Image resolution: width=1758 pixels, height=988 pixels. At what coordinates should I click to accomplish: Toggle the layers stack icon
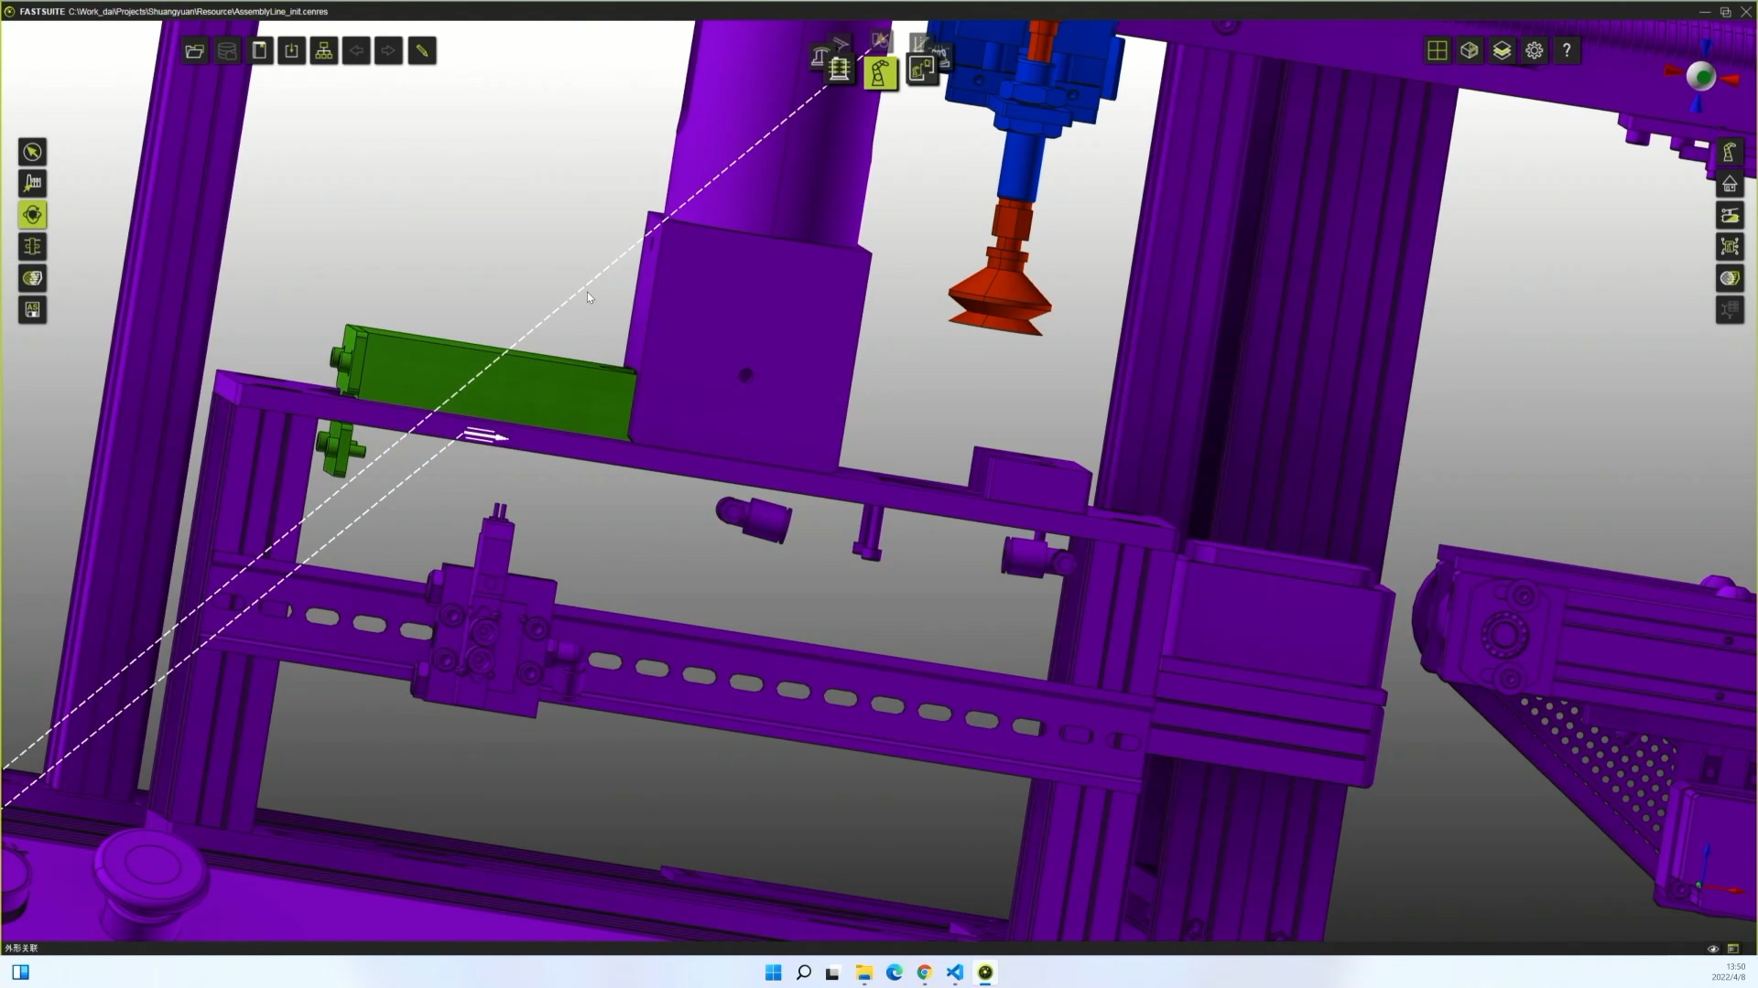click(1502, 51)
